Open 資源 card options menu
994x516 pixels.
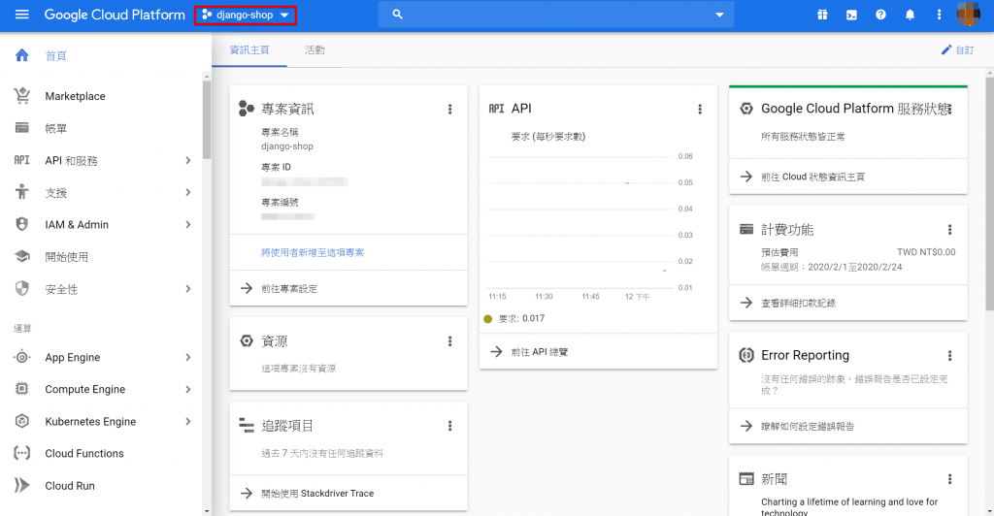(450, 341)
